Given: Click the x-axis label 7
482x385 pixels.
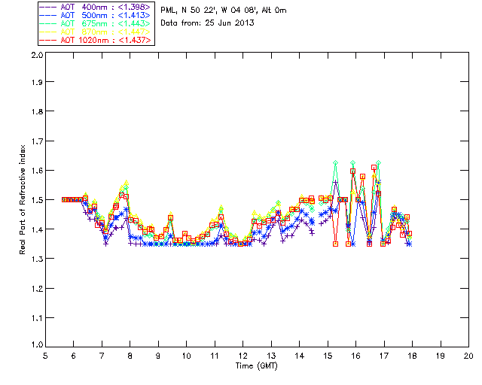Looking at the screenshot, I should tap(102, 356).
